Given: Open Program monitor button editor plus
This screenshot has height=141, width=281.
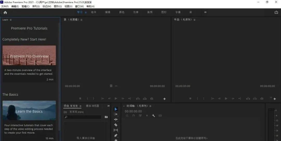Looking at the screenshot, I should (274, 99).
